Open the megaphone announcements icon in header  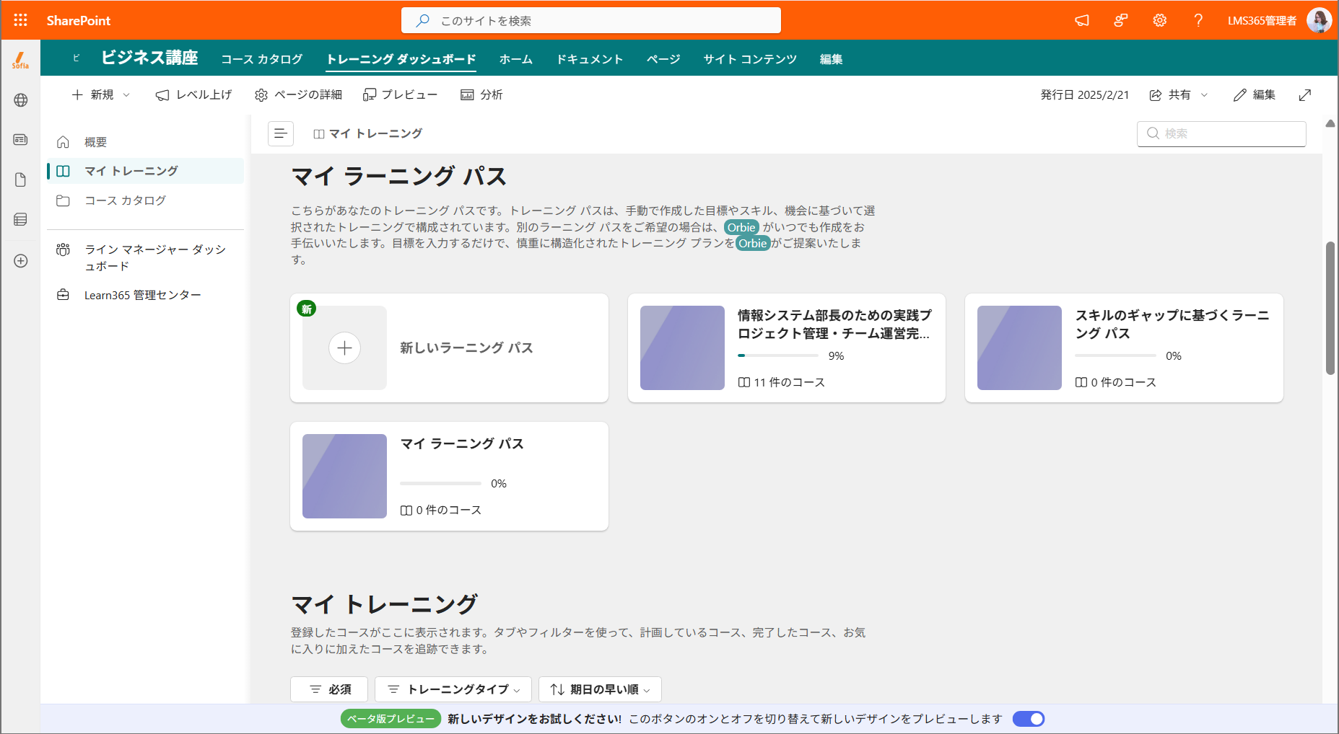coord(1081,20)
